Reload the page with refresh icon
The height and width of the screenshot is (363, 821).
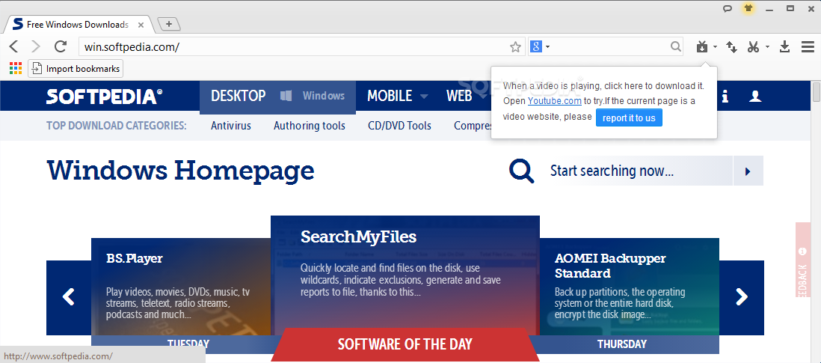[61, 46]
